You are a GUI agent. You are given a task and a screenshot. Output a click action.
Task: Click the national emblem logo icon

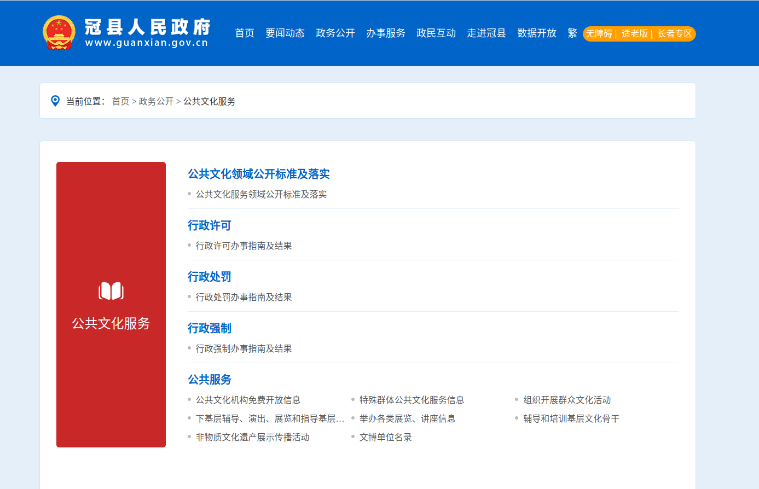click(59, 33)
